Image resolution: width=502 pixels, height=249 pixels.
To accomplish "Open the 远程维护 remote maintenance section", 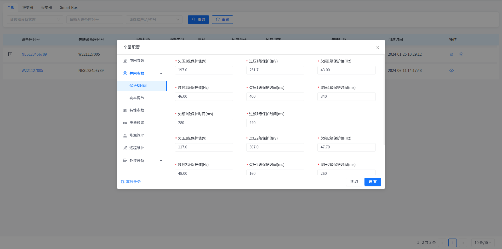I will click(137, 148).
